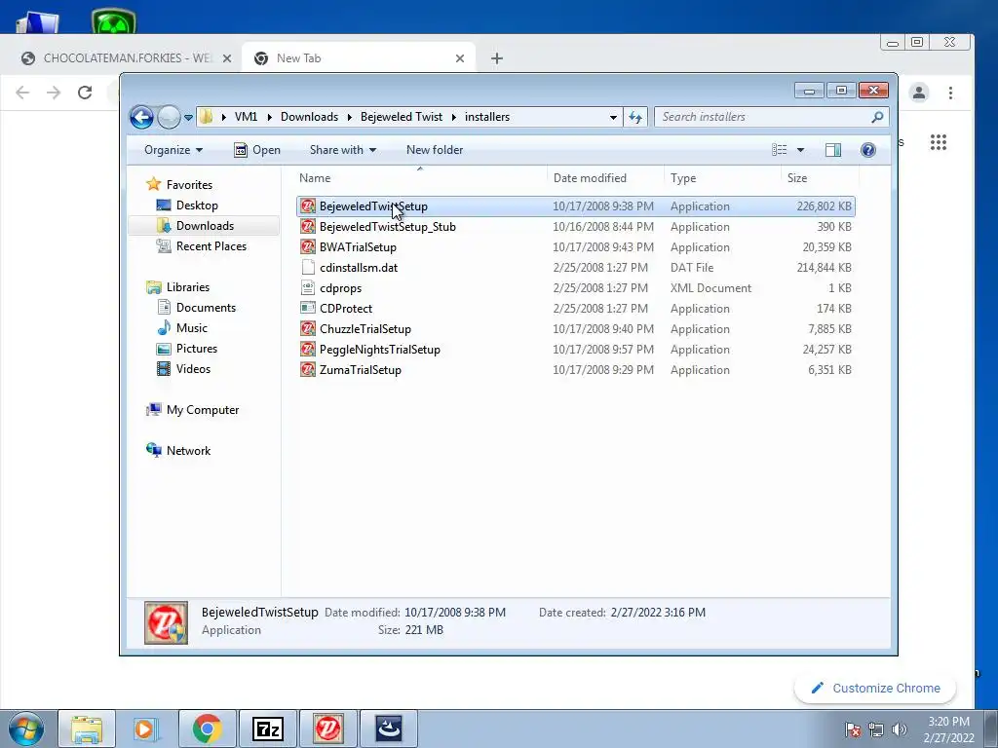Select ChuzzleTrialSetup installer
This screenshot has width=998, height=748.
[x=576, y=329]
